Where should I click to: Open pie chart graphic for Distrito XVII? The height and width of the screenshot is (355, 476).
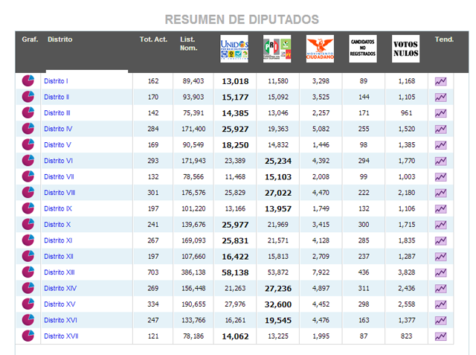pyautogui.click(x=28, y=336)
